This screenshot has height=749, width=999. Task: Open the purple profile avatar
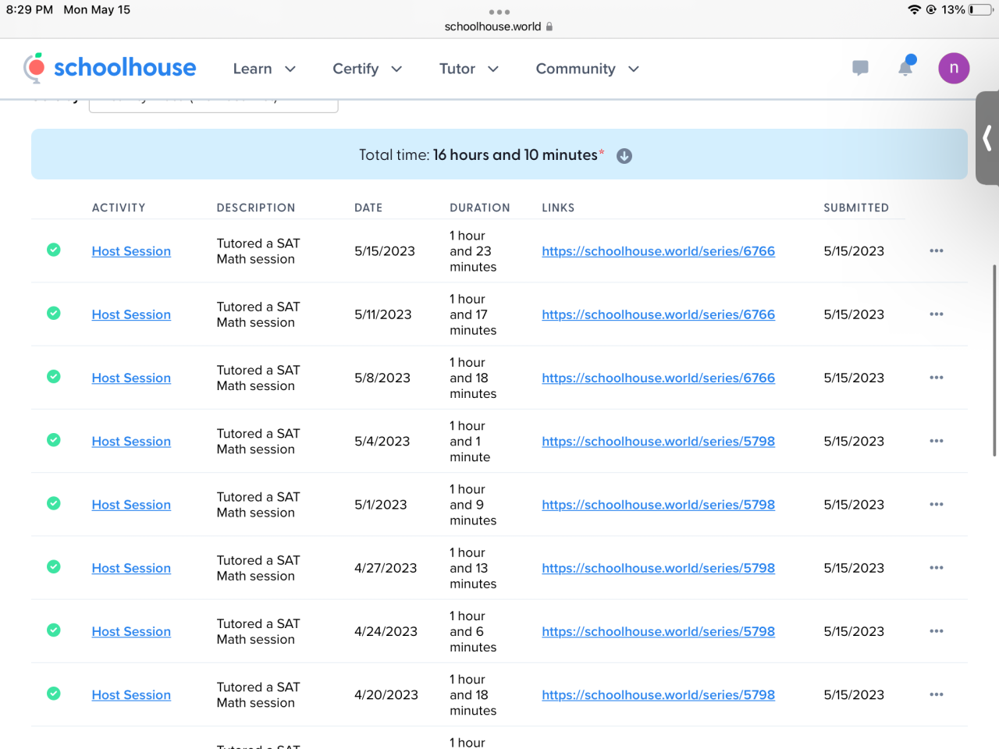[954, 68]
